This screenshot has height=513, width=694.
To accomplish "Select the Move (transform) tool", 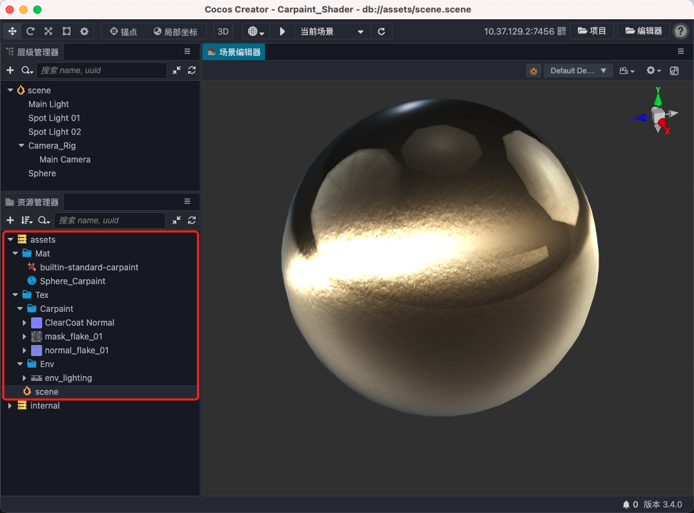I will 12,31.
